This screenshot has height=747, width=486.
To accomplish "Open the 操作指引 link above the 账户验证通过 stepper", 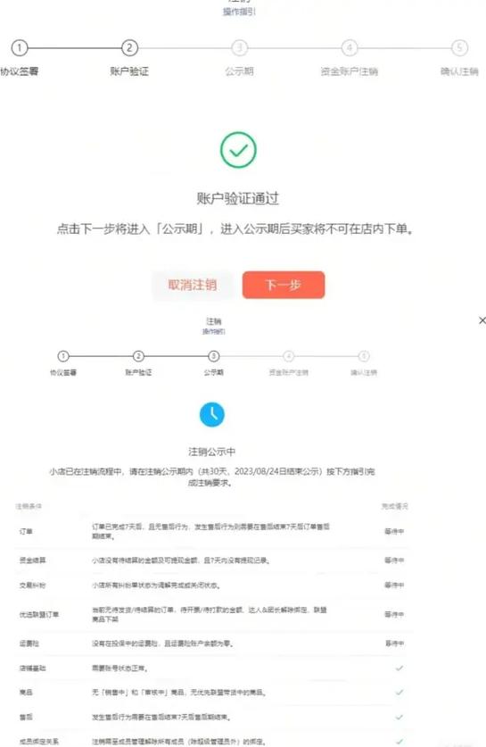I will [x=239, y=12].
